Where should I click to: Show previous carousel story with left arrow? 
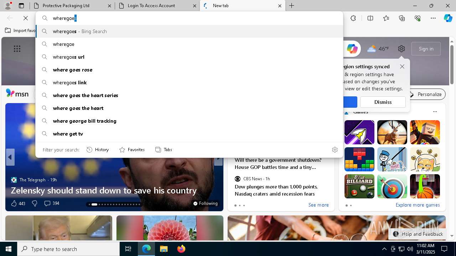[x=10, y=157]
